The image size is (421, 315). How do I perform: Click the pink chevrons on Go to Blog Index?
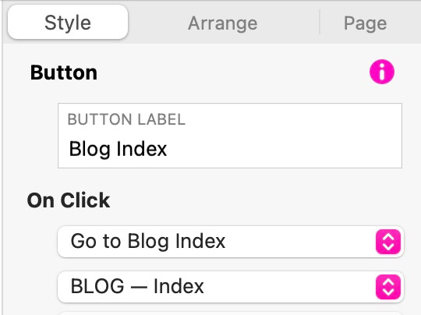tap(388, 242)
